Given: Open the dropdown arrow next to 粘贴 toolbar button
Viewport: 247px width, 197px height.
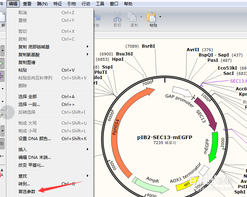Looking at the screenshot, I should (160, 17).
